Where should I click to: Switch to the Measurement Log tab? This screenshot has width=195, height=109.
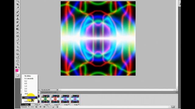pos(49,92)
